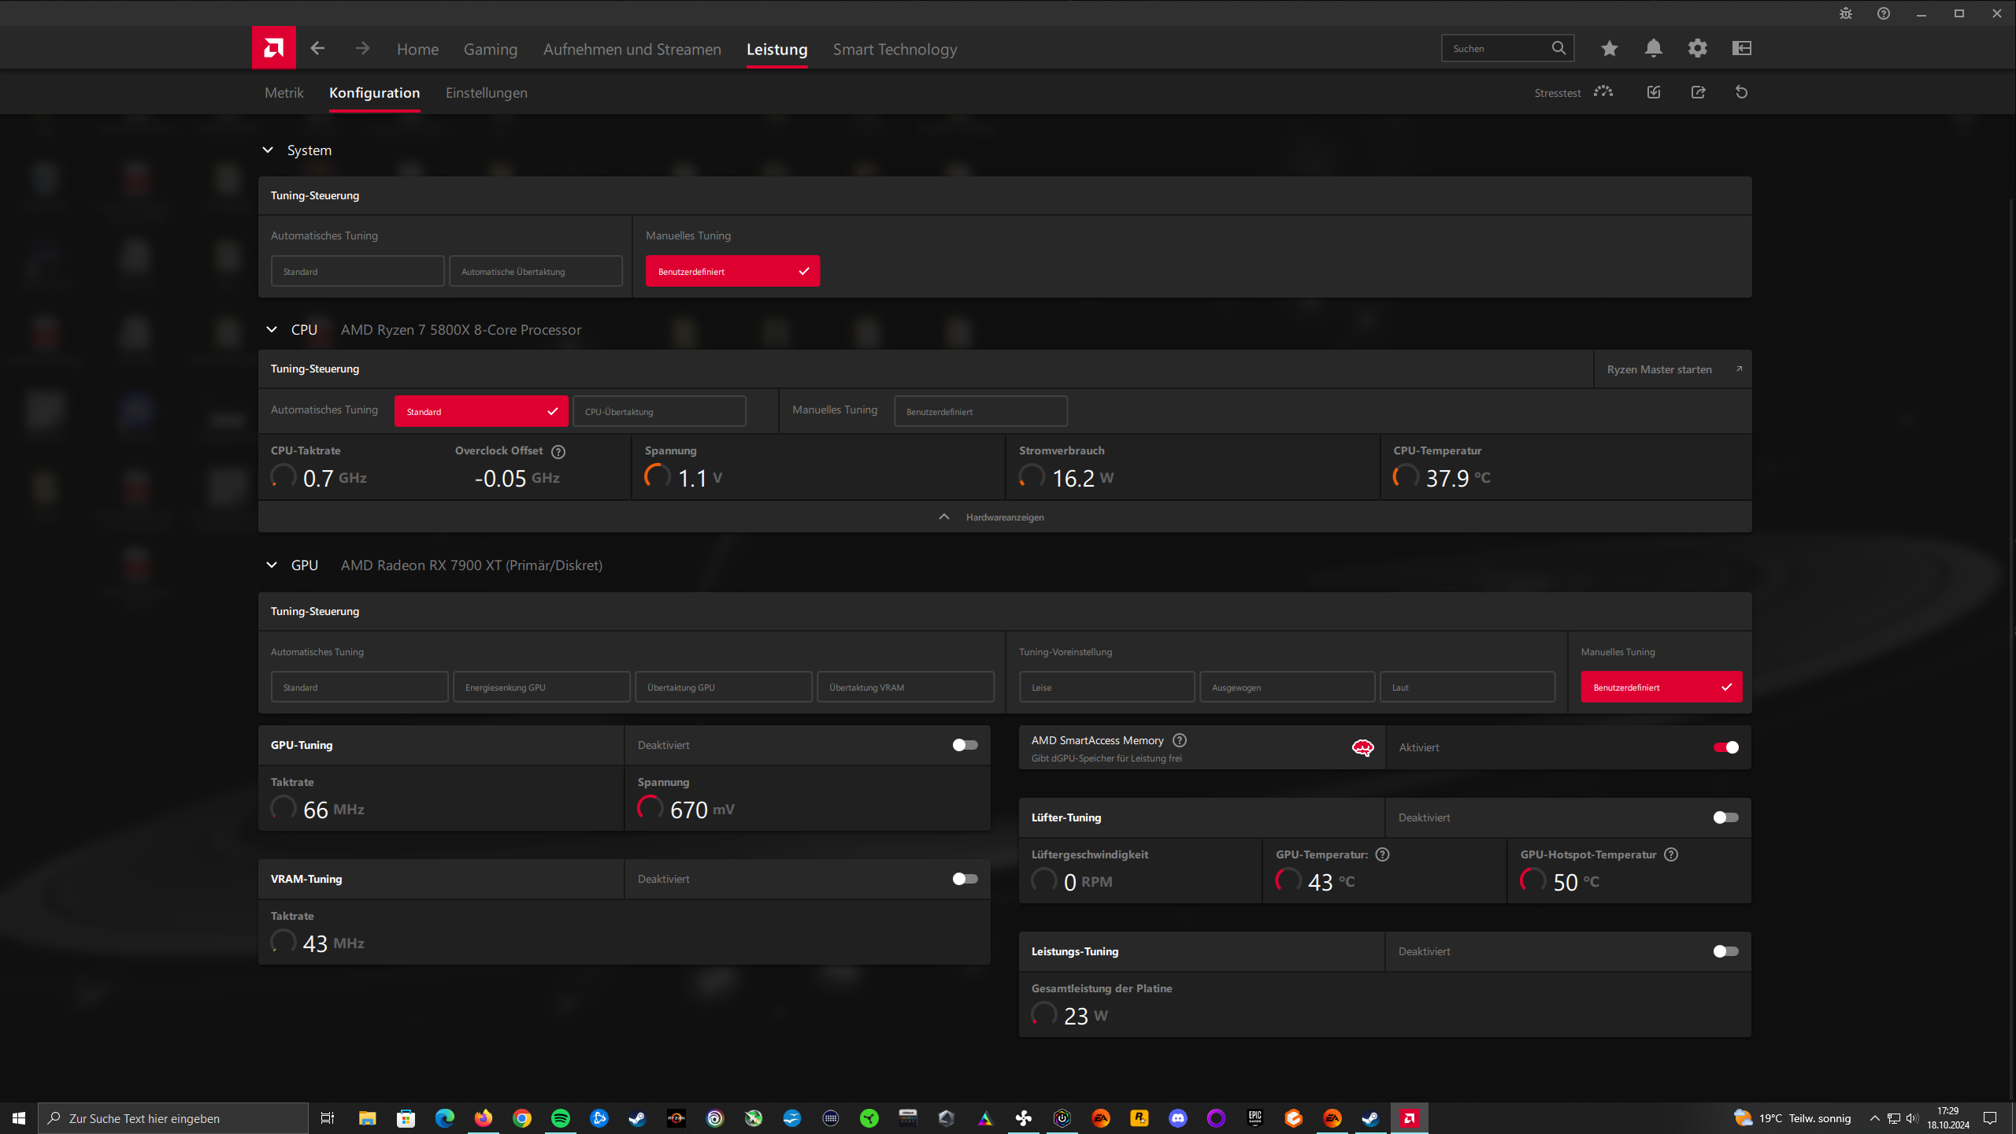Switch to the Gaming tab
The height and width of the screenshot is (1134, 2016).
point(490,49)
